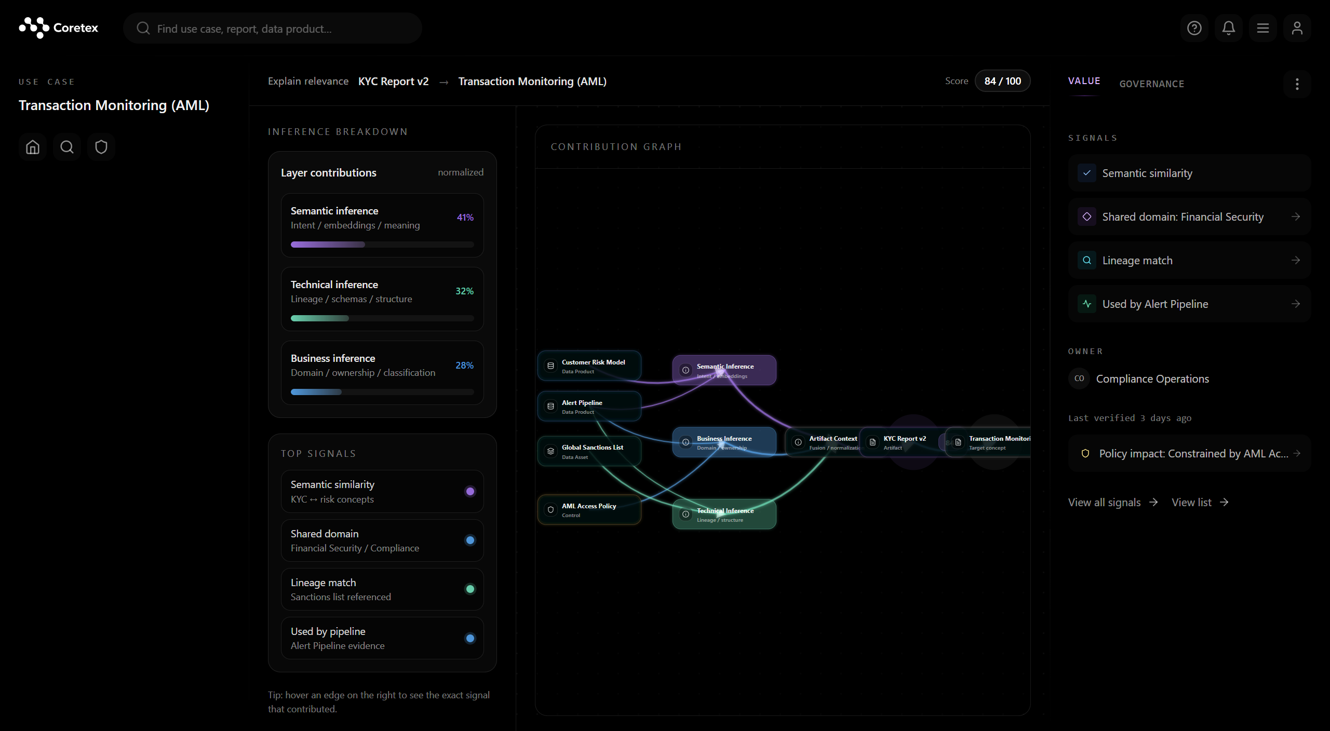Open the hamburger menu at top right
Image resolution: width=1330 pixels, height=731 pixels.
[x=1262, y=28]
